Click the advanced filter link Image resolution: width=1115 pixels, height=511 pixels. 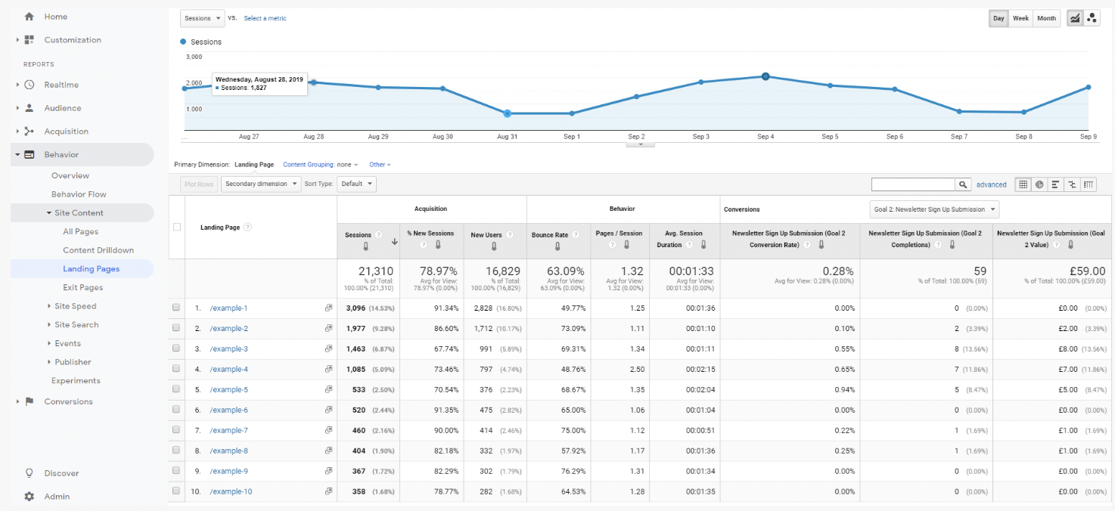(x=991, y=184)
